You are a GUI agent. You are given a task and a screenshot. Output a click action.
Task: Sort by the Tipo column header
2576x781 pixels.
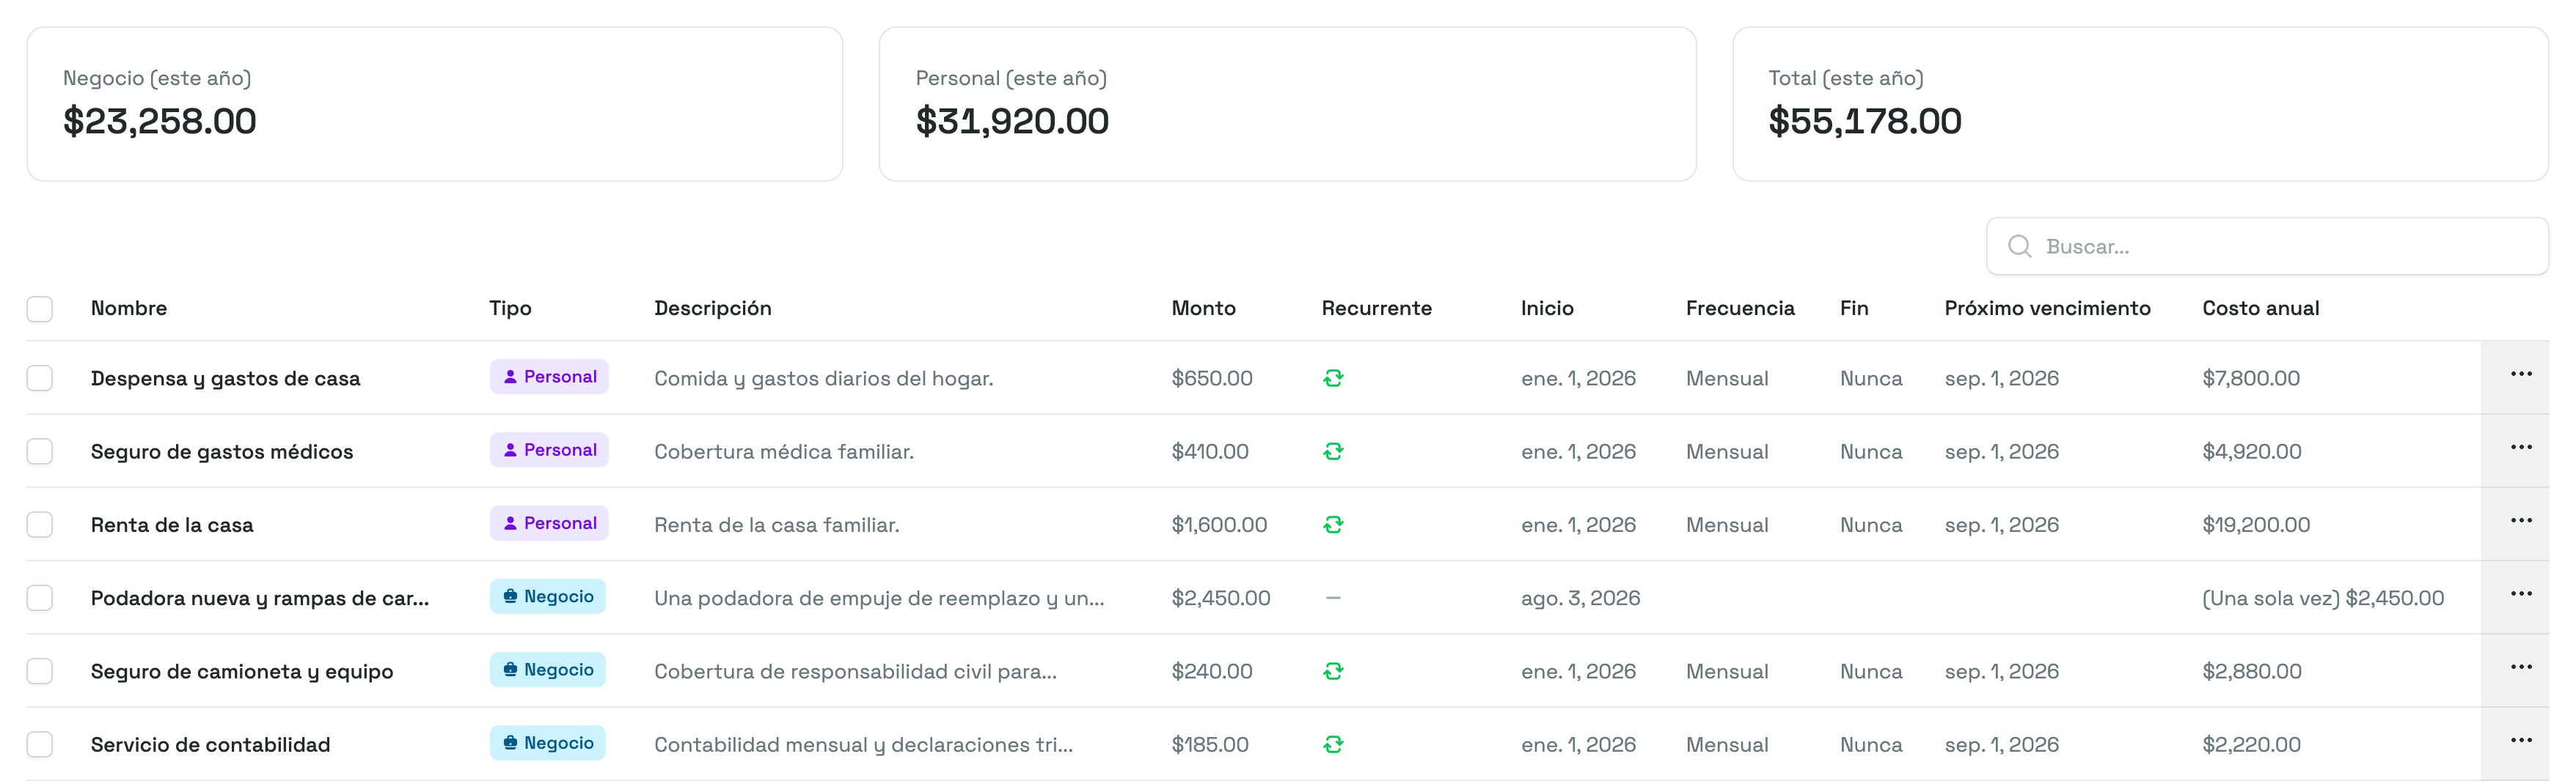point(510,308)
